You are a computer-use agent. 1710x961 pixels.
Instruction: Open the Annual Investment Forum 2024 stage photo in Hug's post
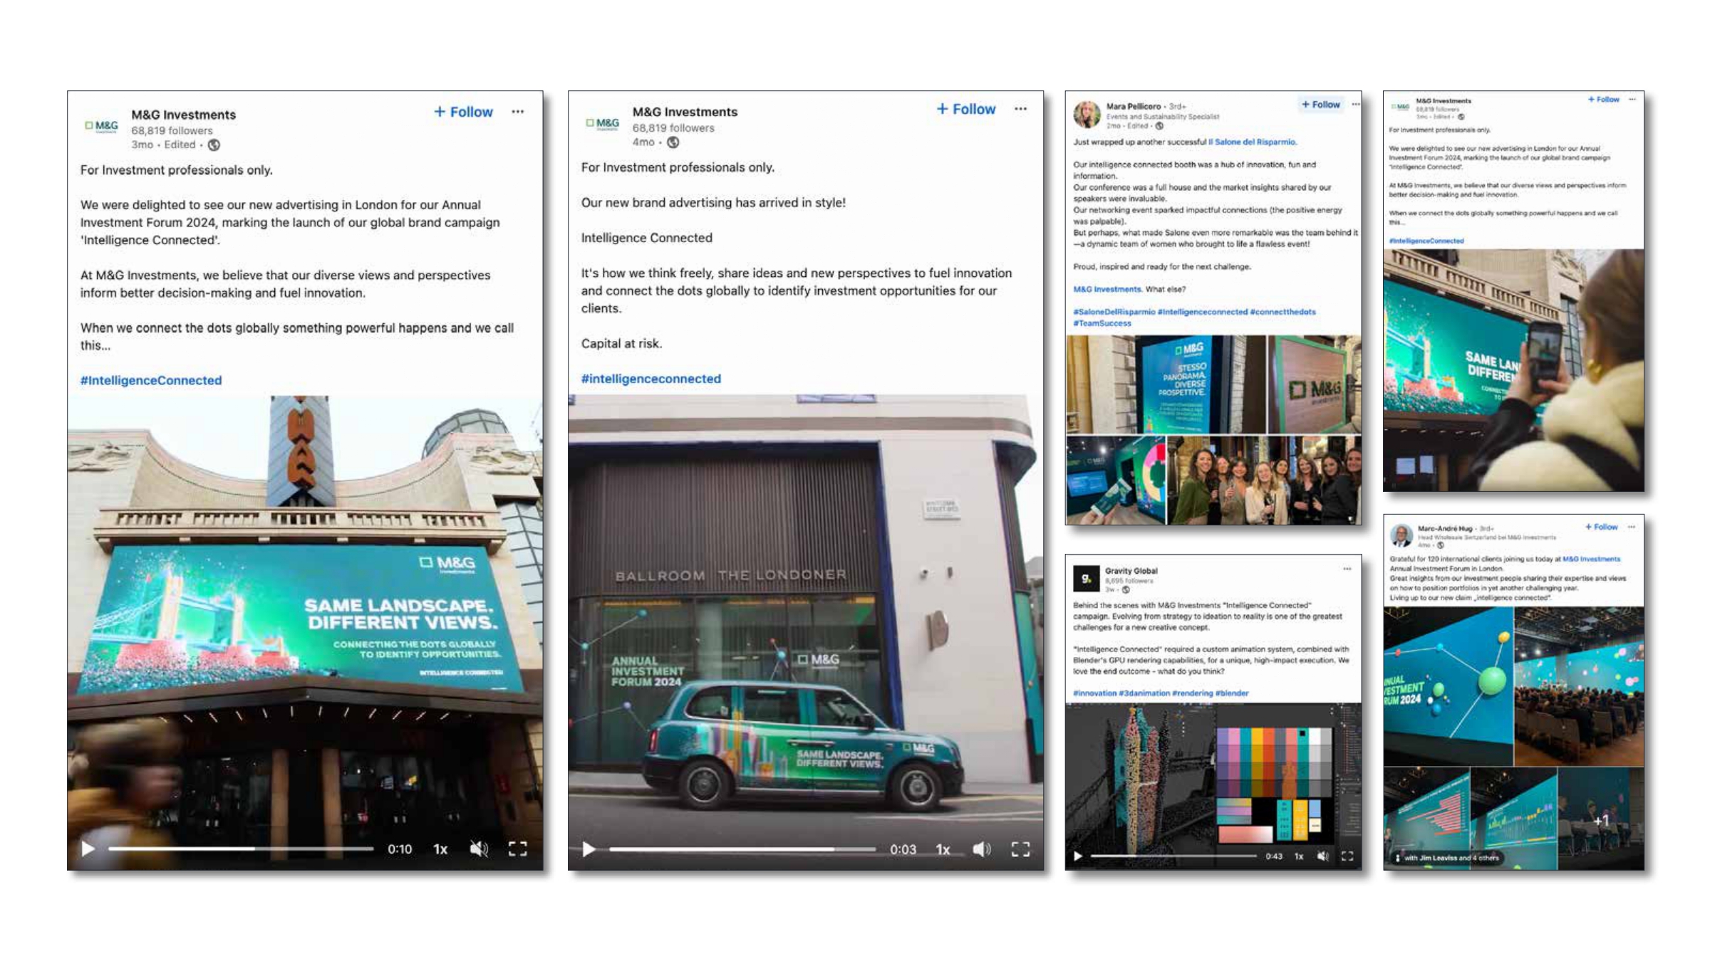click(1448, 686)
